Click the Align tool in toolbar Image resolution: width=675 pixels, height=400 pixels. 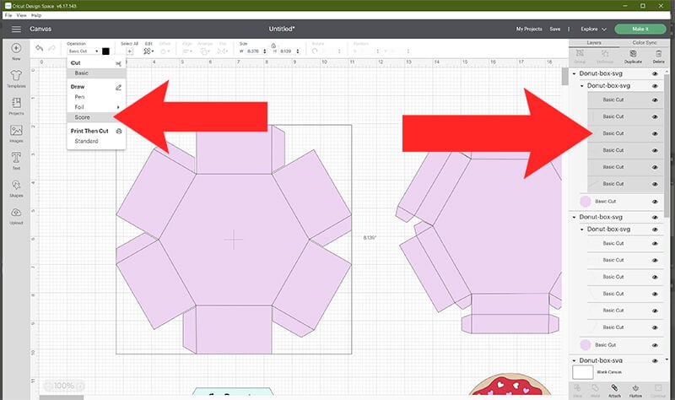(187, 51)
